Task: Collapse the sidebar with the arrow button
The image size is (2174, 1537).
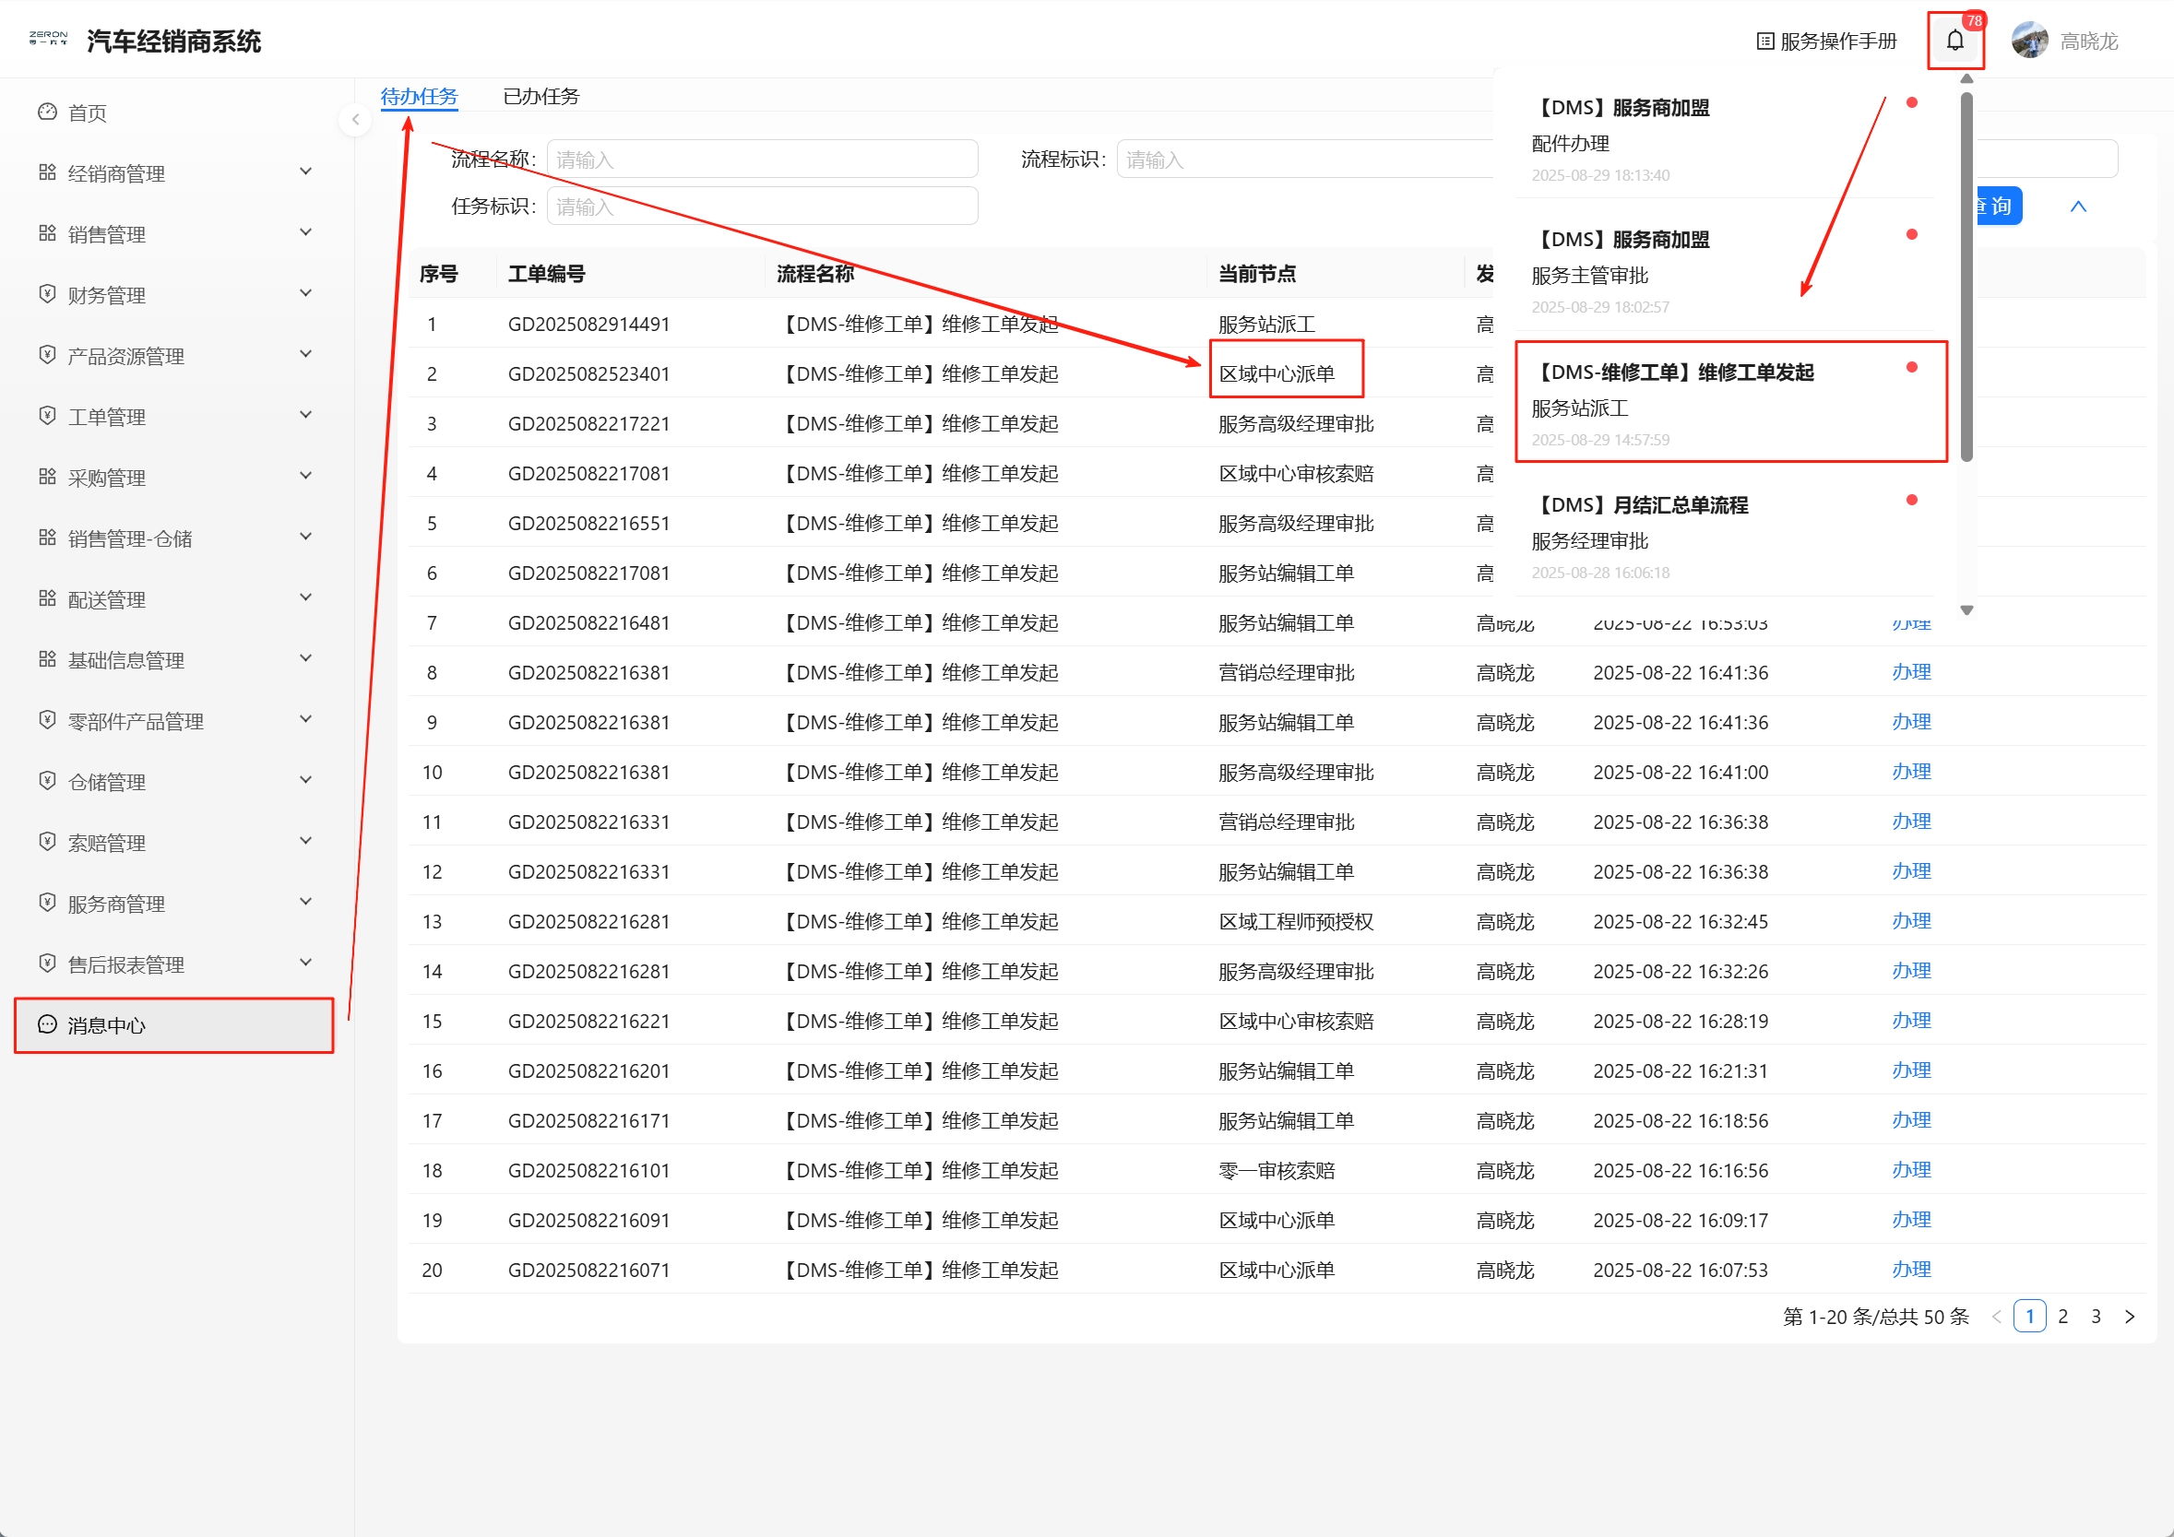Action: pyautogui.click(x=355, y=119)
